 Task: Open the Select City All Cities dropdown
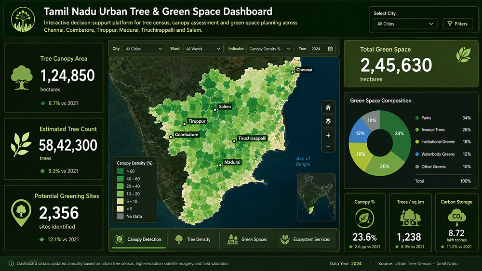tap(405, 24)
